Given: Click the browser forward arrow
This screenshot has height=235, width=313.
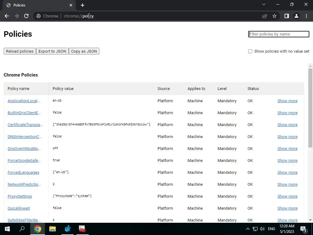Looking at the screenshot, I should [17, 16].
